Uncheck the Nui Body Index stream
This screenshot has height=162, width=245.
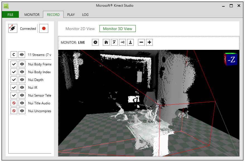(x=14, y=72)
